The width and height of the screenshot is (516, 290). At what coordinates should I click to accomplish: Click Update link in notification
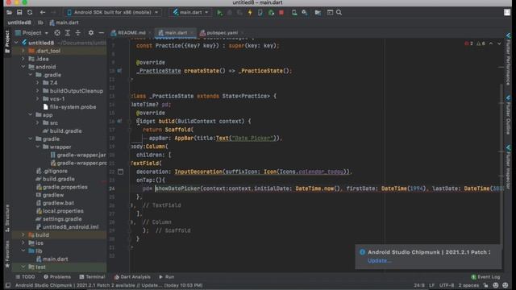379,261
